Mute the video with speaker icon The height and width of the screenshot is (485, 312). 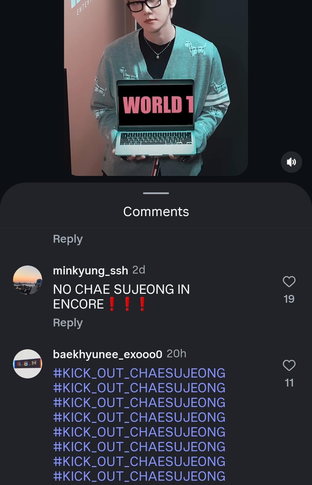291,162
